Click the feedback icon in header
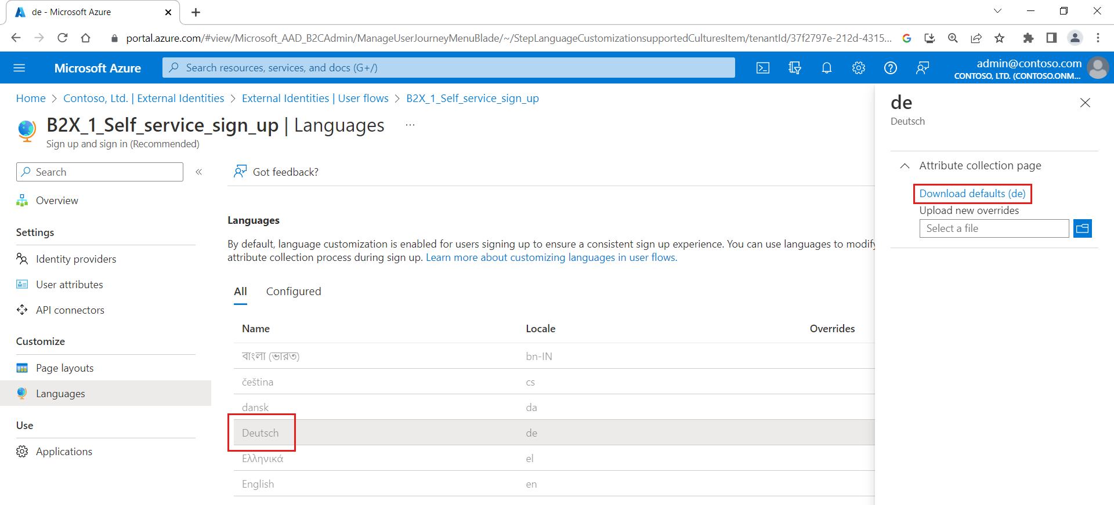Image resolution: width=1114 pixels, height=505 pixels. click(923, 68)
